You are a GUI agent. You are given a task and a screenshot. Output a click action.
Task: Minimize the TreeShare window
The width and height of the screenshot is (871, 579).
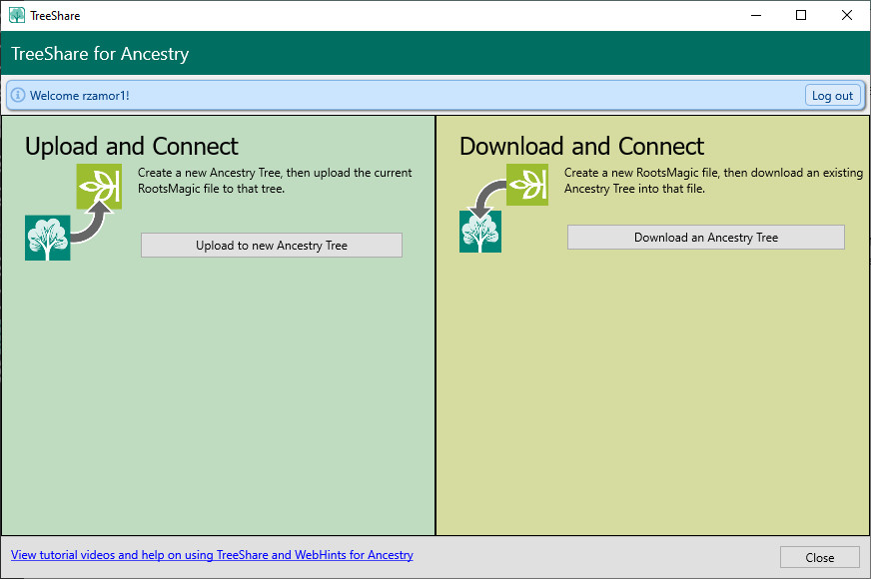tap(755, 15)
